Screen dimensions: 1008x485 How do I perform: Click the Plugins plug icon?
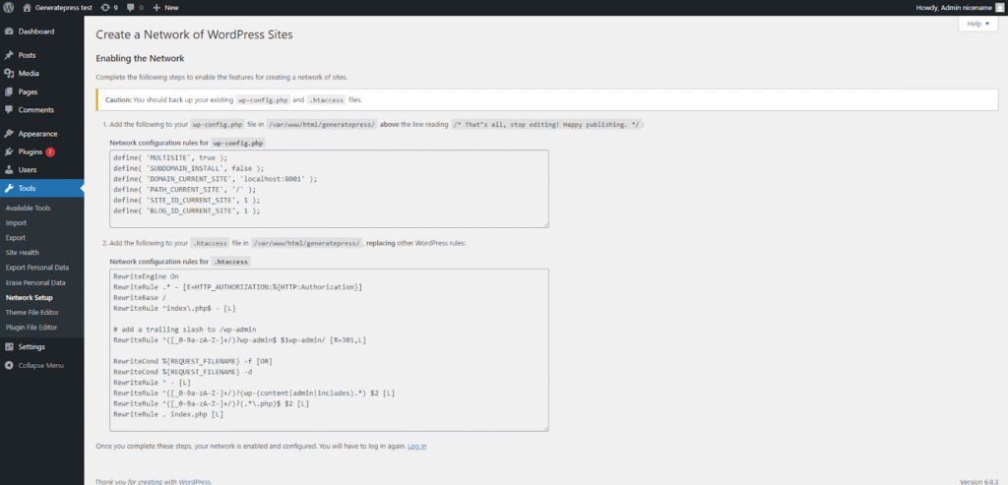coord(9,152)
